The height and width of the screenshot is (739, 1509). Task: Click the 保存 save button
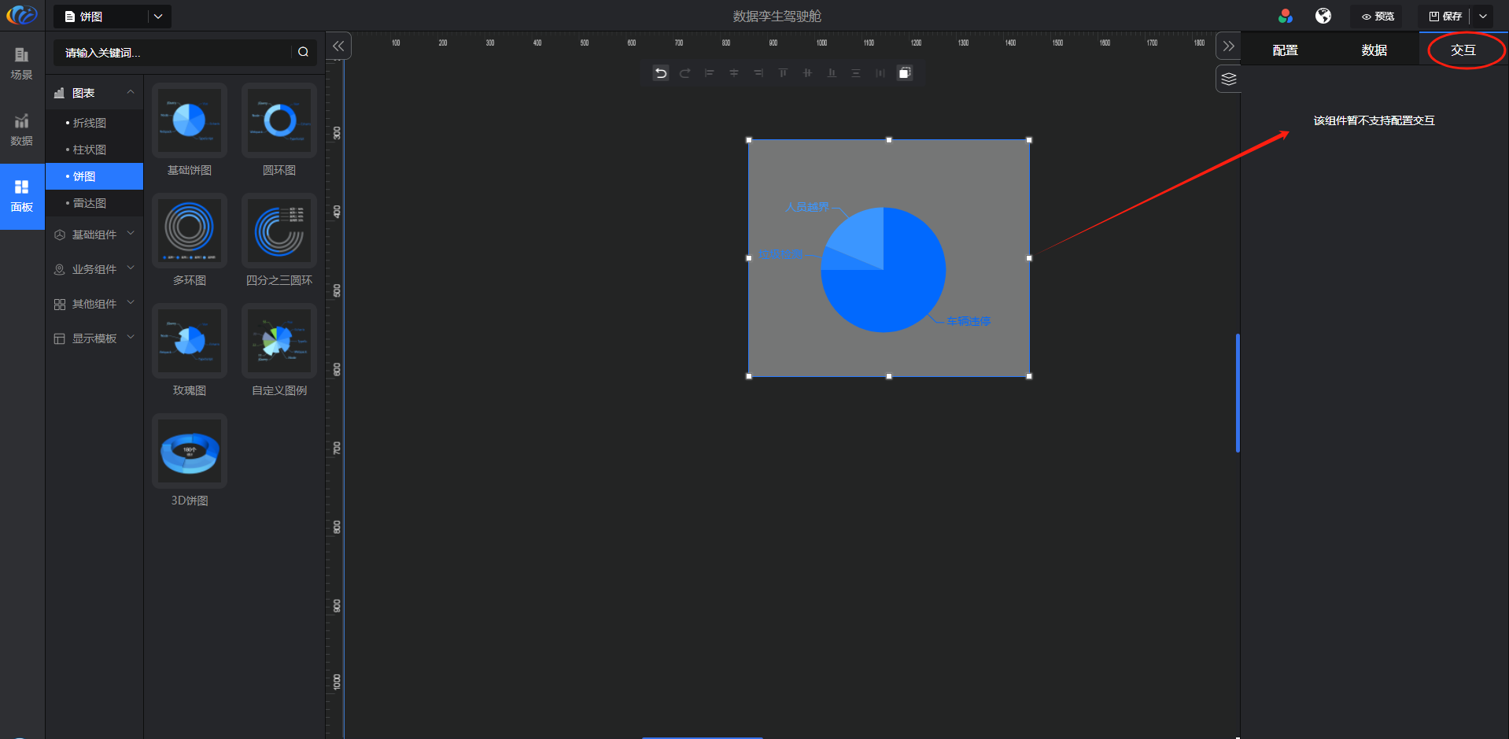pos(1445,16)
